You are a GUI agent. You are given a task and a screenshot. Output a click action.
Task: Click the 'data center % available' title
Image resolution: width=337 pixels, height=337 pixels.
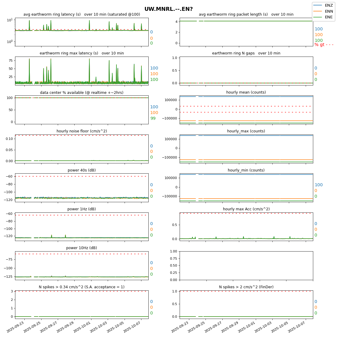tap(82, 92)
